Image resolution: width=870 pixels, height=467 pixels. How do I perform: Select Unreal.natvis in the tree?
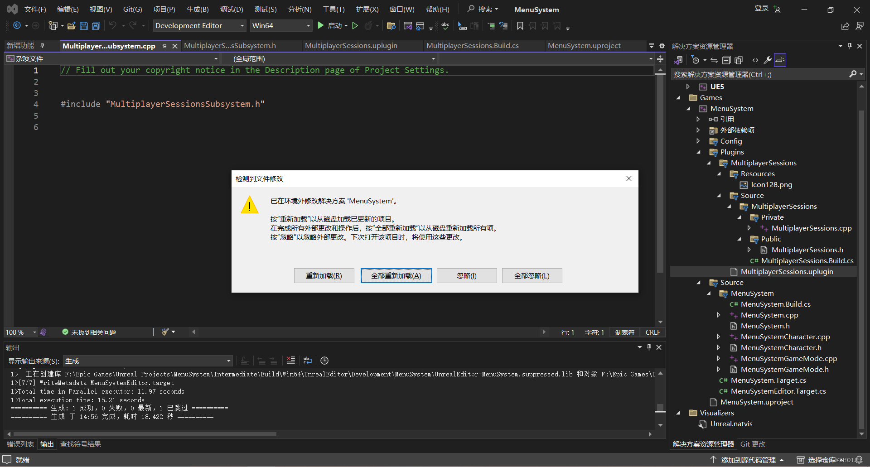click(731, 424)
